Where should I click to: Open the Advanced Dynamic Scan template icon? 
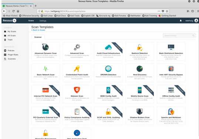point(45,47)
